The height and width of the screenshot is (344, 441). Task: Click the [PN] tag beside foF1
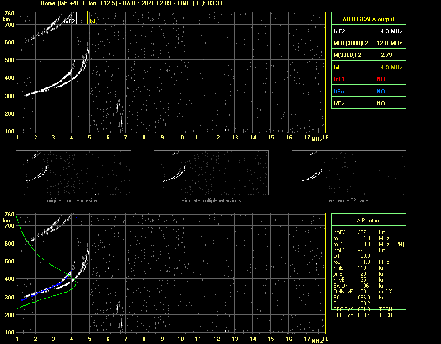399,244
